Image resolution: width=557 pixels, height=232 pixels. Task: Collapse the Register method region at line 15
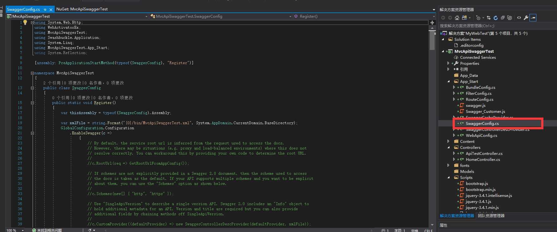[32, 103]
